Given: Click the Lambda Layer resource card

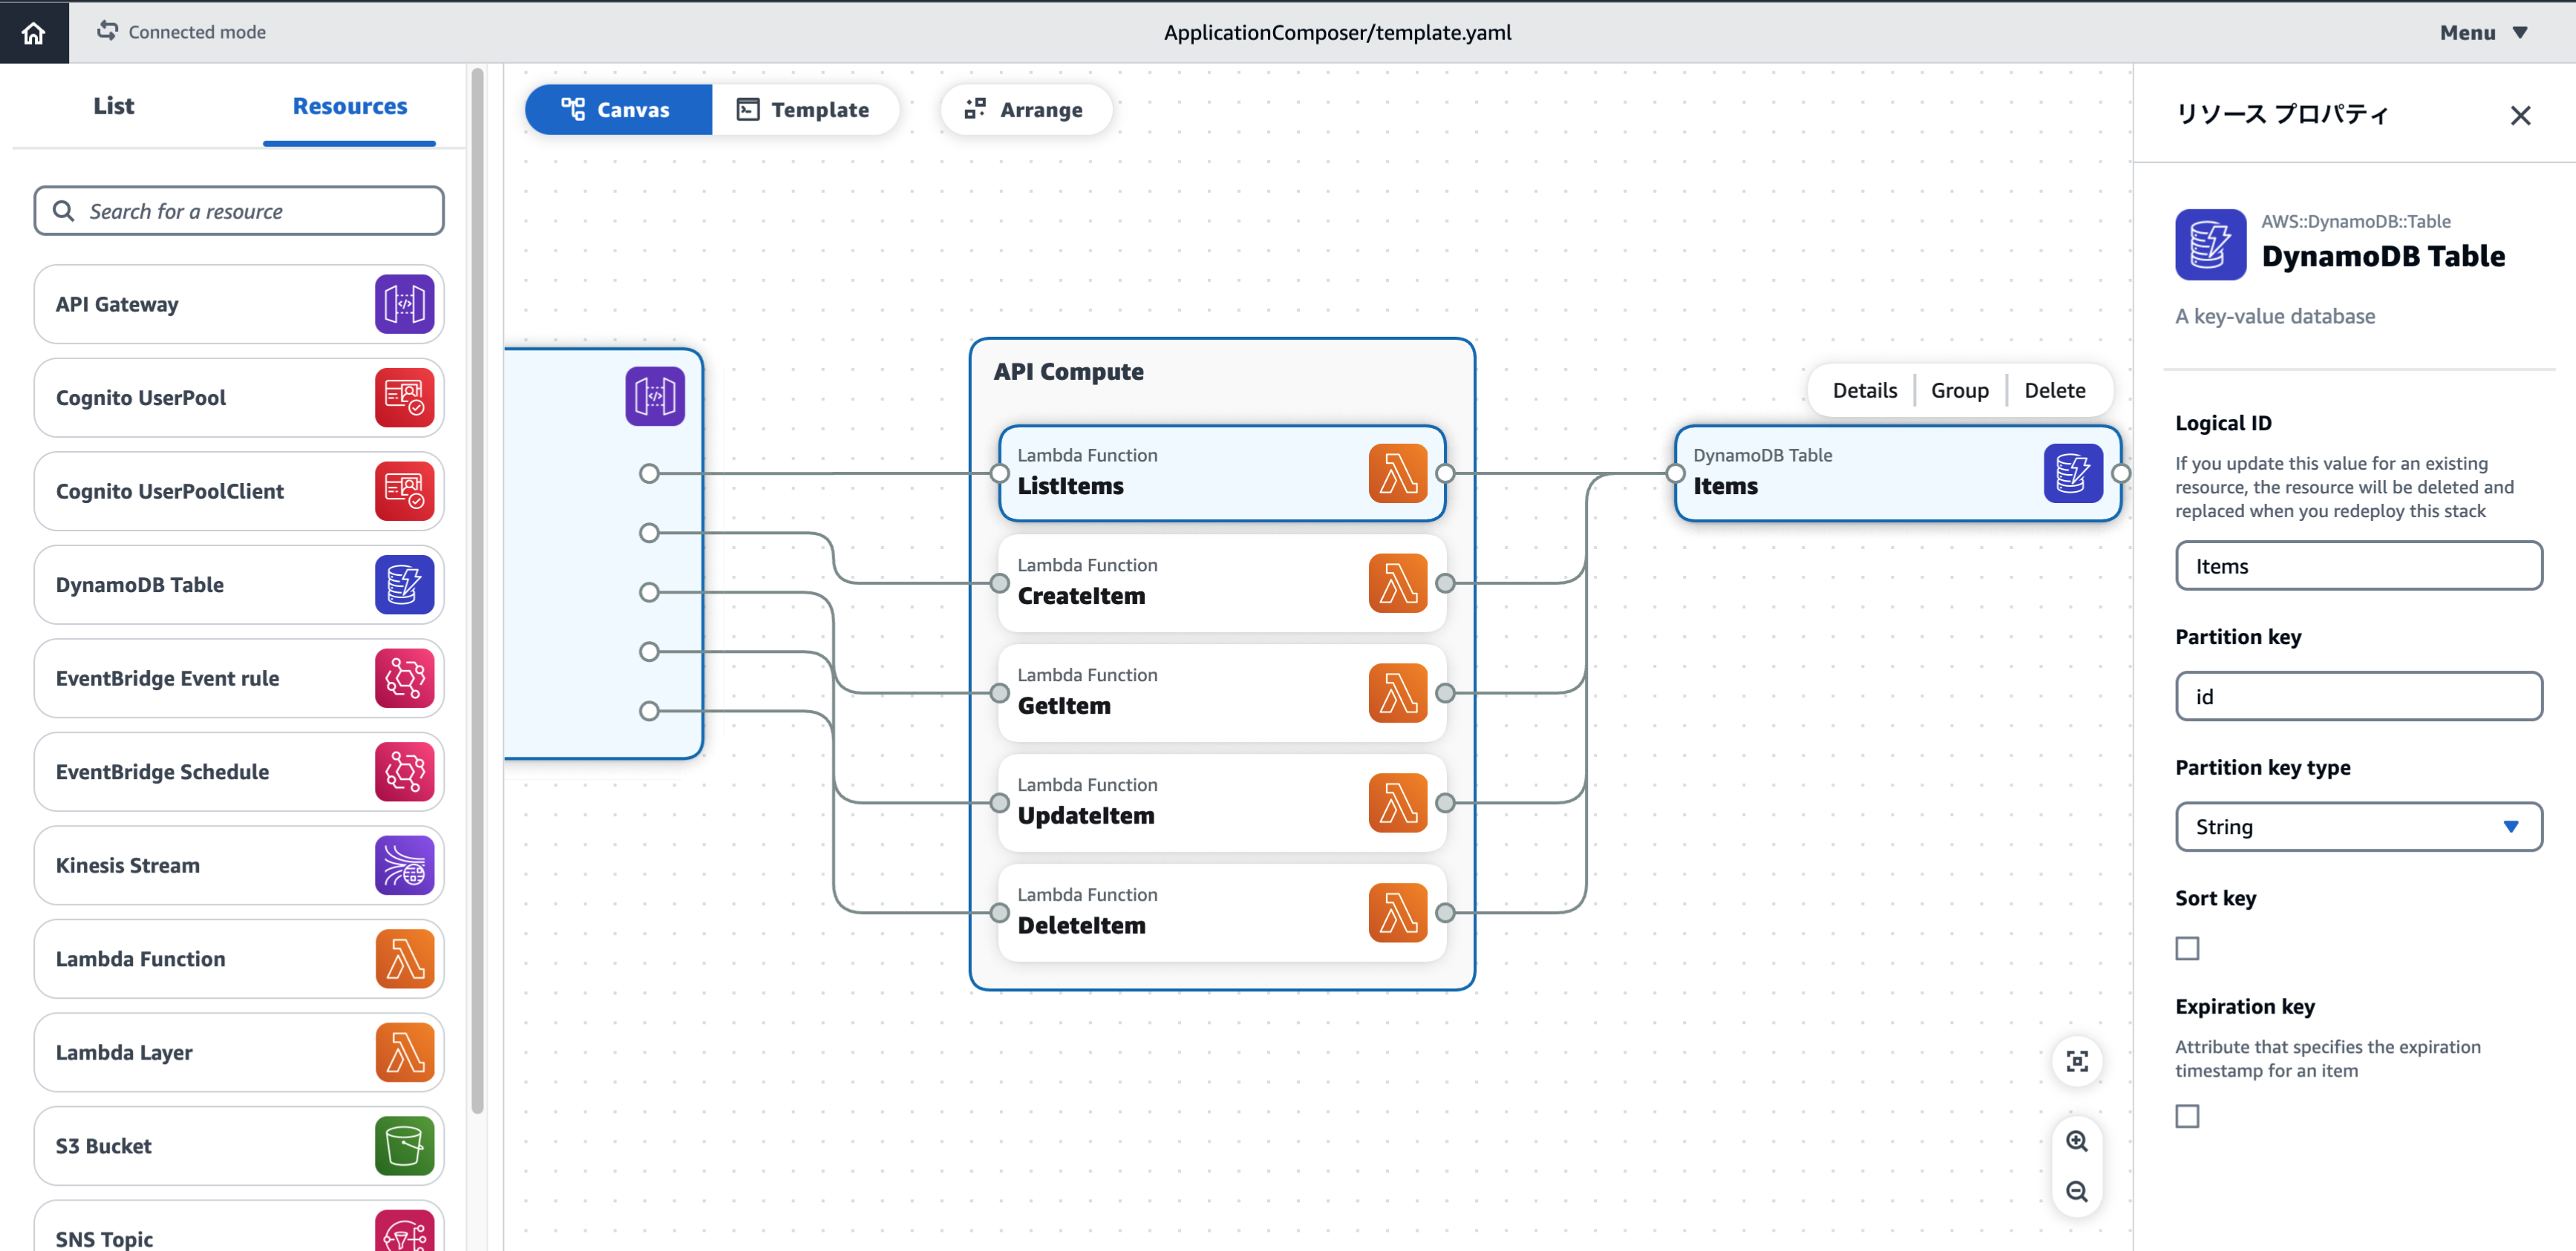Looking at the screenshot, I should point(239,1052).
